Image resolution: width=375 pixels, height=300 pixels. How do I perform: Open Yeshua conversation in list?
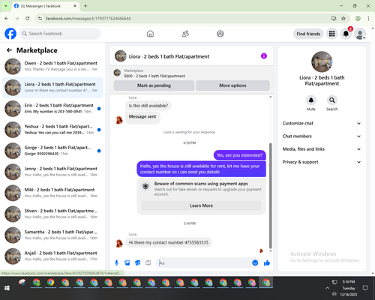(52, 130)
